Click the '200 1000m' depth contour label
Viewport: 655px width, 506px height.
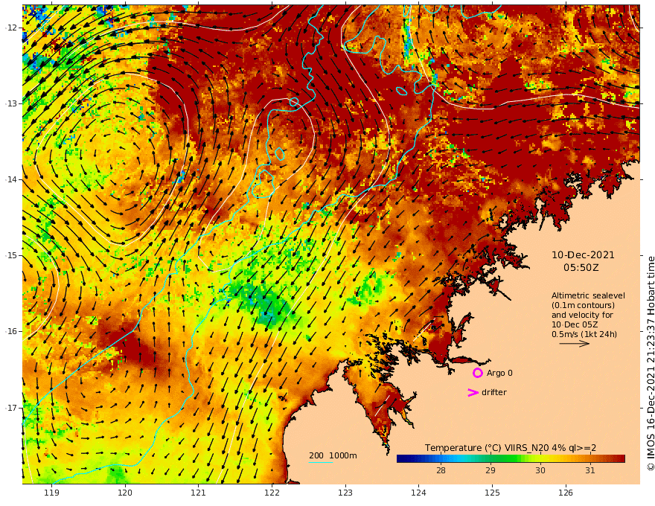point(333,455)
